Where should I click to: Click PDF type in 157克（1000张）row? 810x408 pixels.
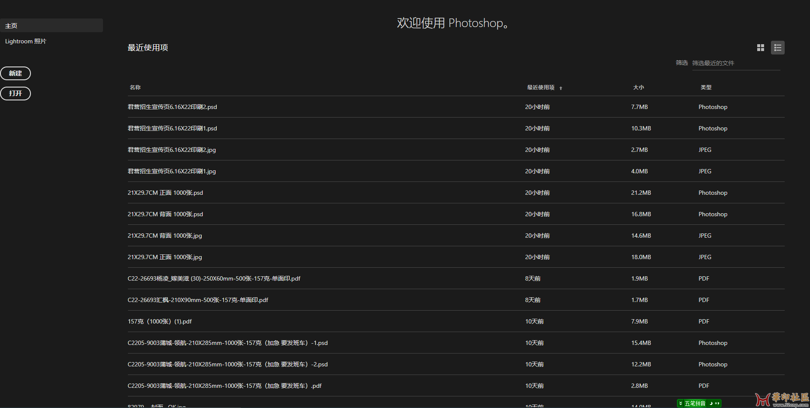[704, 321]
